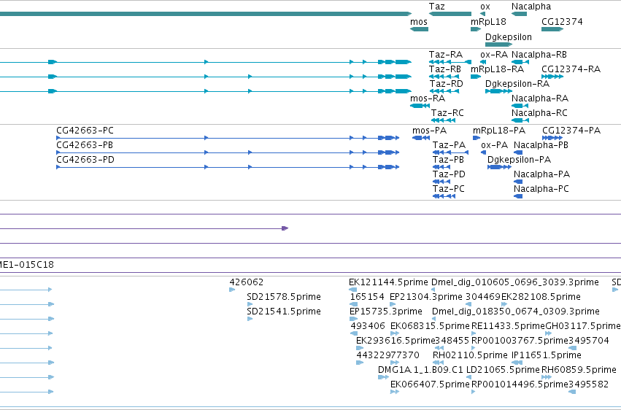Click the Dmel_dig_018350_0674_0309.3prime label
This screenshot has height=410, width=621.
tap(516, 312)
